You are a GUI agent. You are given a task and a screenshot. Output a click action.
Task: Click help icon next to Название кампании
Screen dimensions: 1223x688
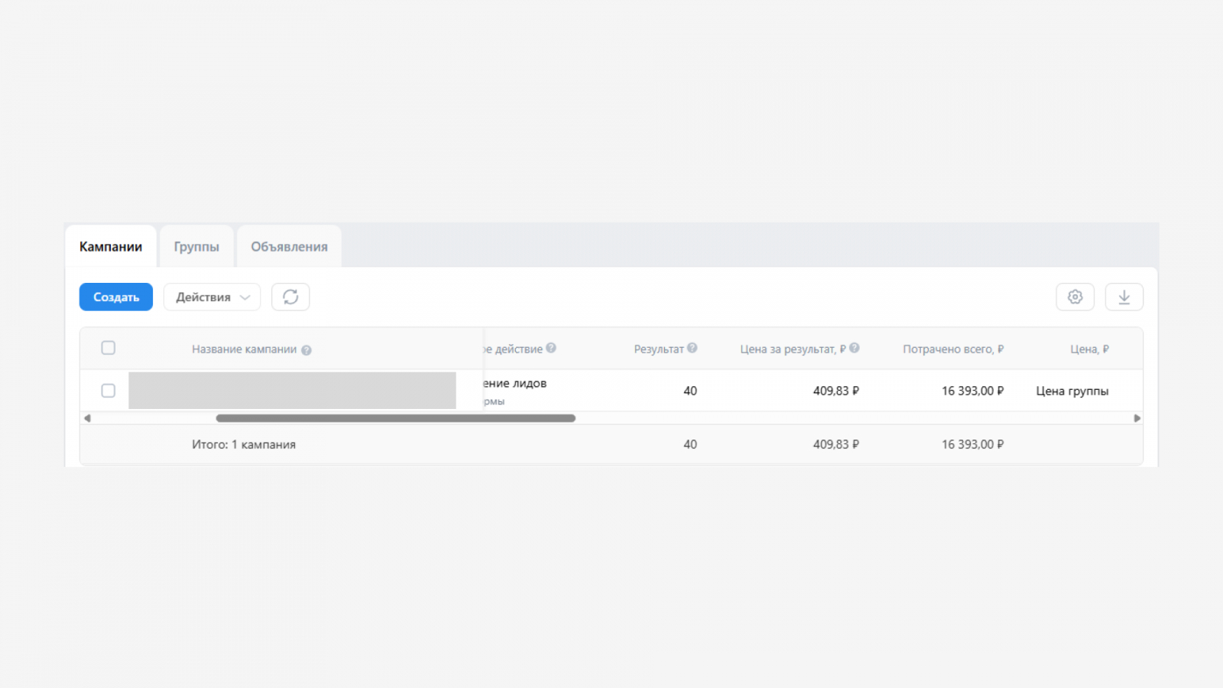(306, 350)
